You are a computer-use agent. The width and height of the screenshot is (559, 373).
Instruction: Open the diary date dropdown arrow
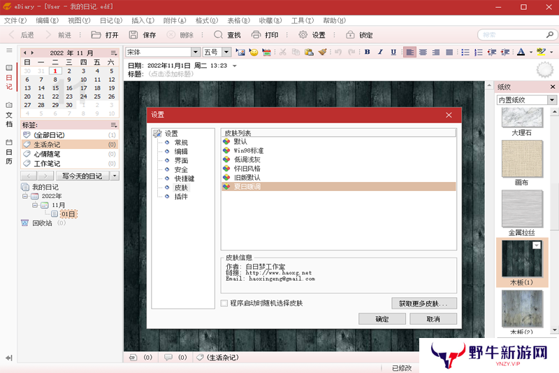point(235,66)
